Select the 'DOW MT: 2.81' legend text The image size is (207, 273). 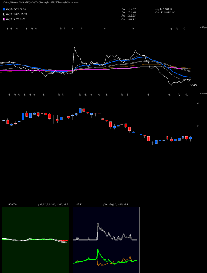[17, 14]
